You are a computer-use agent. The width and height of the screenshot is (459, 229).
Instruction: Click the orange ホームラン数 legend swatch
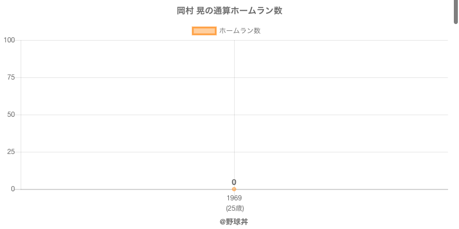pyautogui.click(x=204, y=31)
